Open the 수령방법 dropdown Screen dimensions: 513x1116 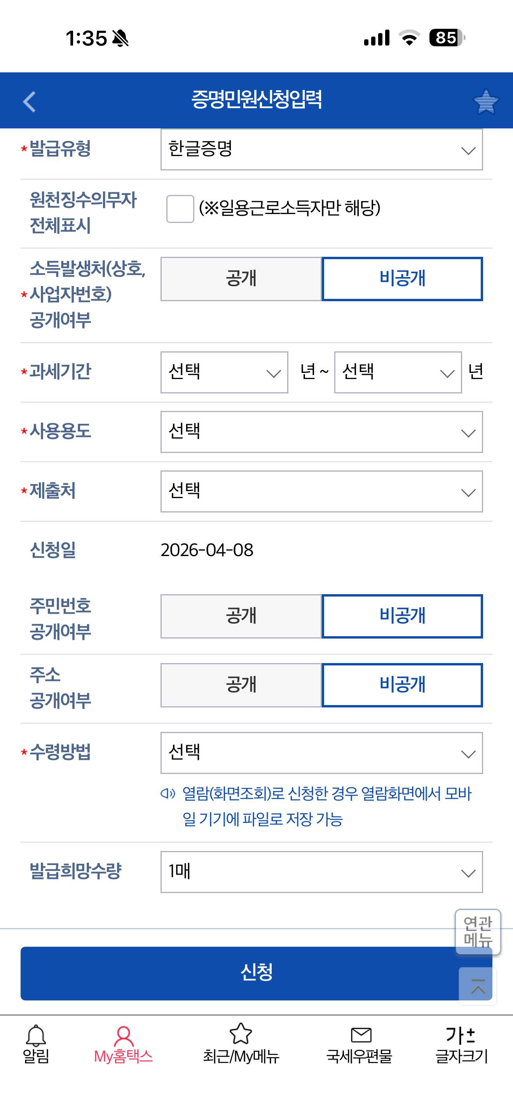coord(321,753)
